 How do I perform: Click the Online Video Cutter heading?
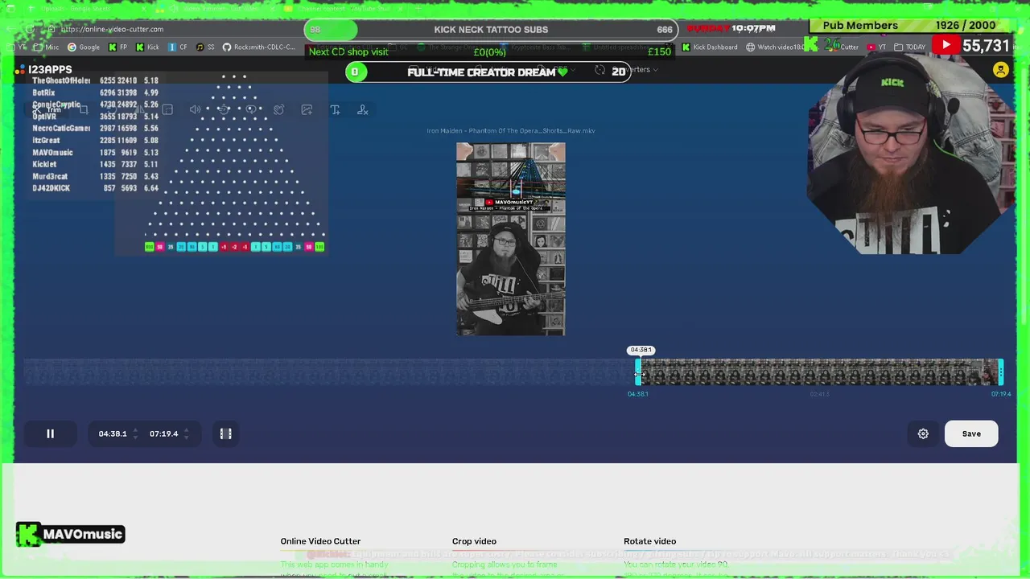(320, 541)
